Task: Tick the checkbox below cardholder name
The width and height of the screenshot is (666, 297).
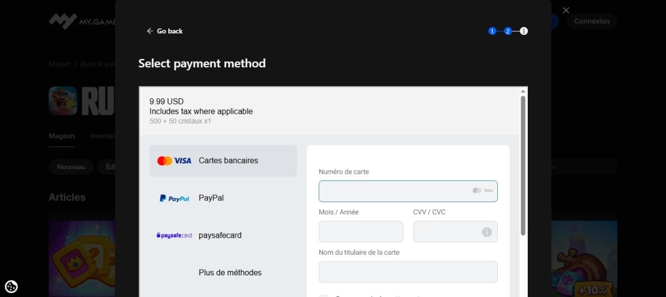Action: pyautogui.click(x=324, y=295)
